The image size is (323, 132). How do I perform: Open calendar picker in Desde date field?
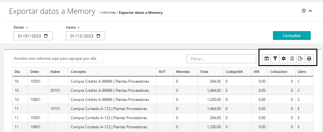[46, 36]
